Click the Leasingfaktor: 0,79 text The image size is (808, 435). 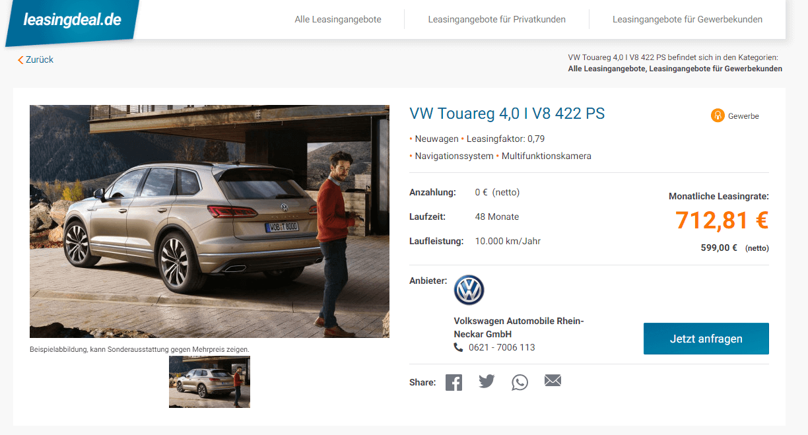click(x=506, y=139)
